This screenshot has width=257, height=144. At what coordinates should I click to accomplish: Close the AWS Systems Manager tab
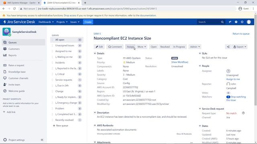click(x=39, y=3)
